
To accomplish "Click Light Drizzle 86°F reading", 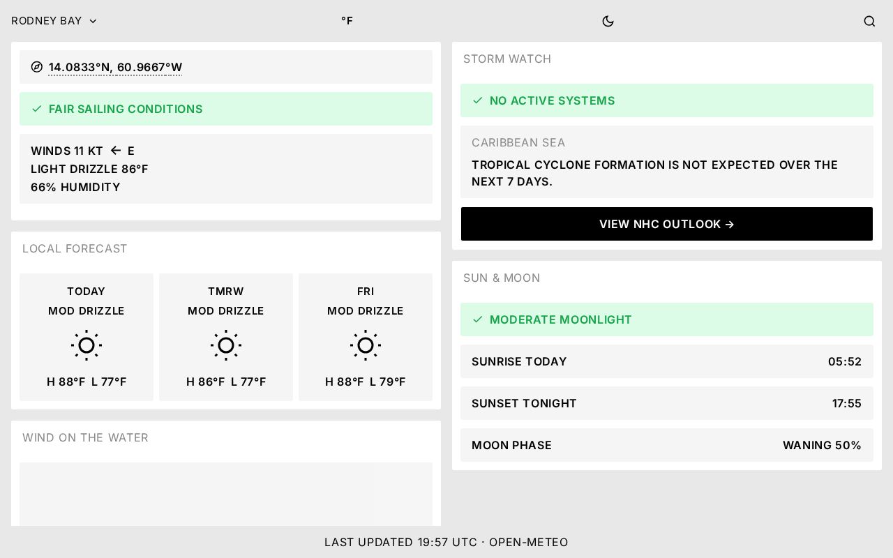I will click(89, 169).
